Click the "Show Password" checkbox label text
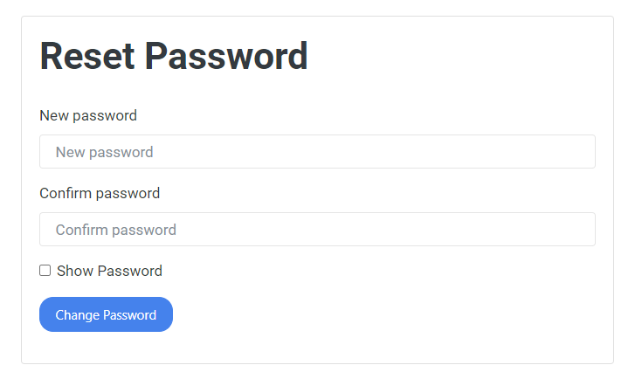Image resolution: width=642 pixels, height=379 pixels. [109, 271]
